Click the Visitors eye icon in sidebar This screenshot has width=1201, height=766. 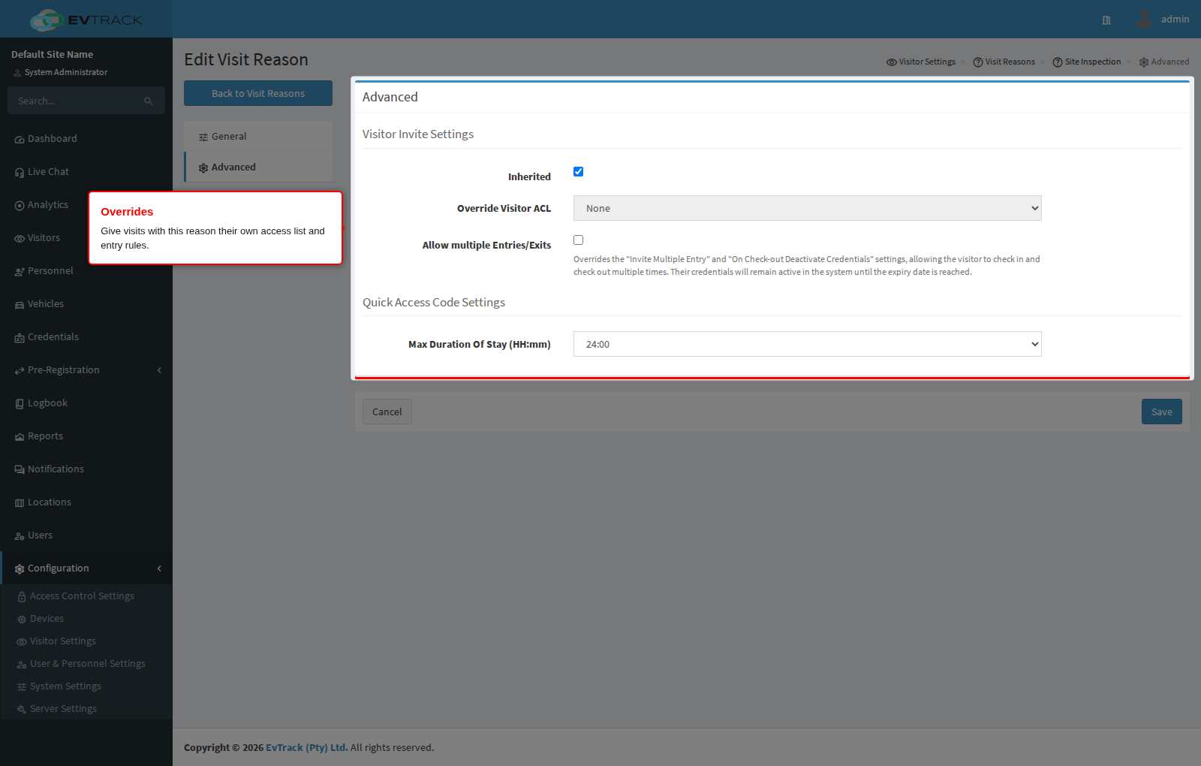[x=20, y=239]
